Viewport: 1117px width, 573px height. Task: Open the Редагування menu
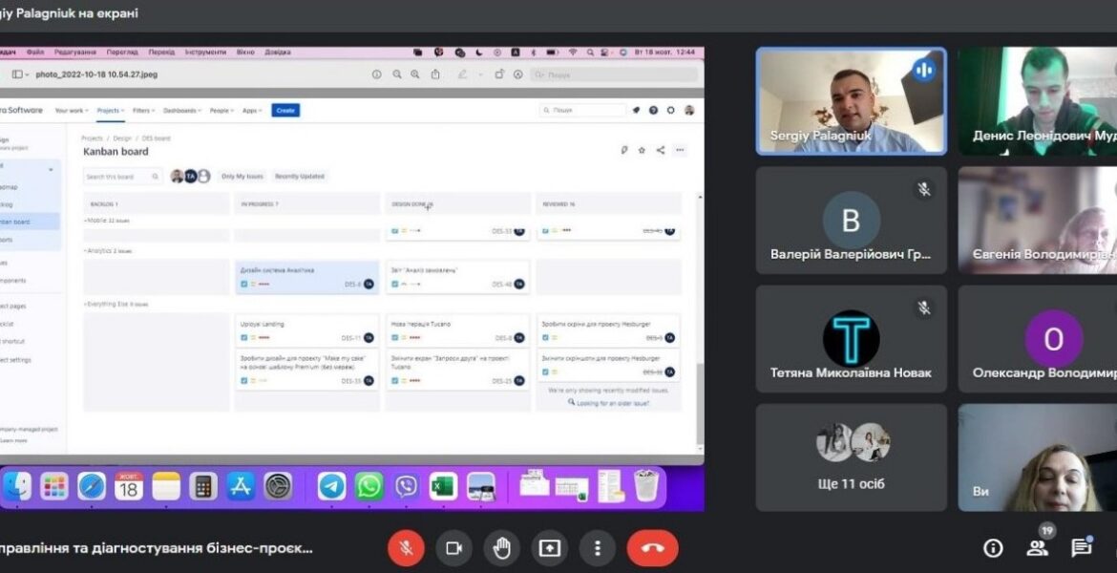coord(74,52)
